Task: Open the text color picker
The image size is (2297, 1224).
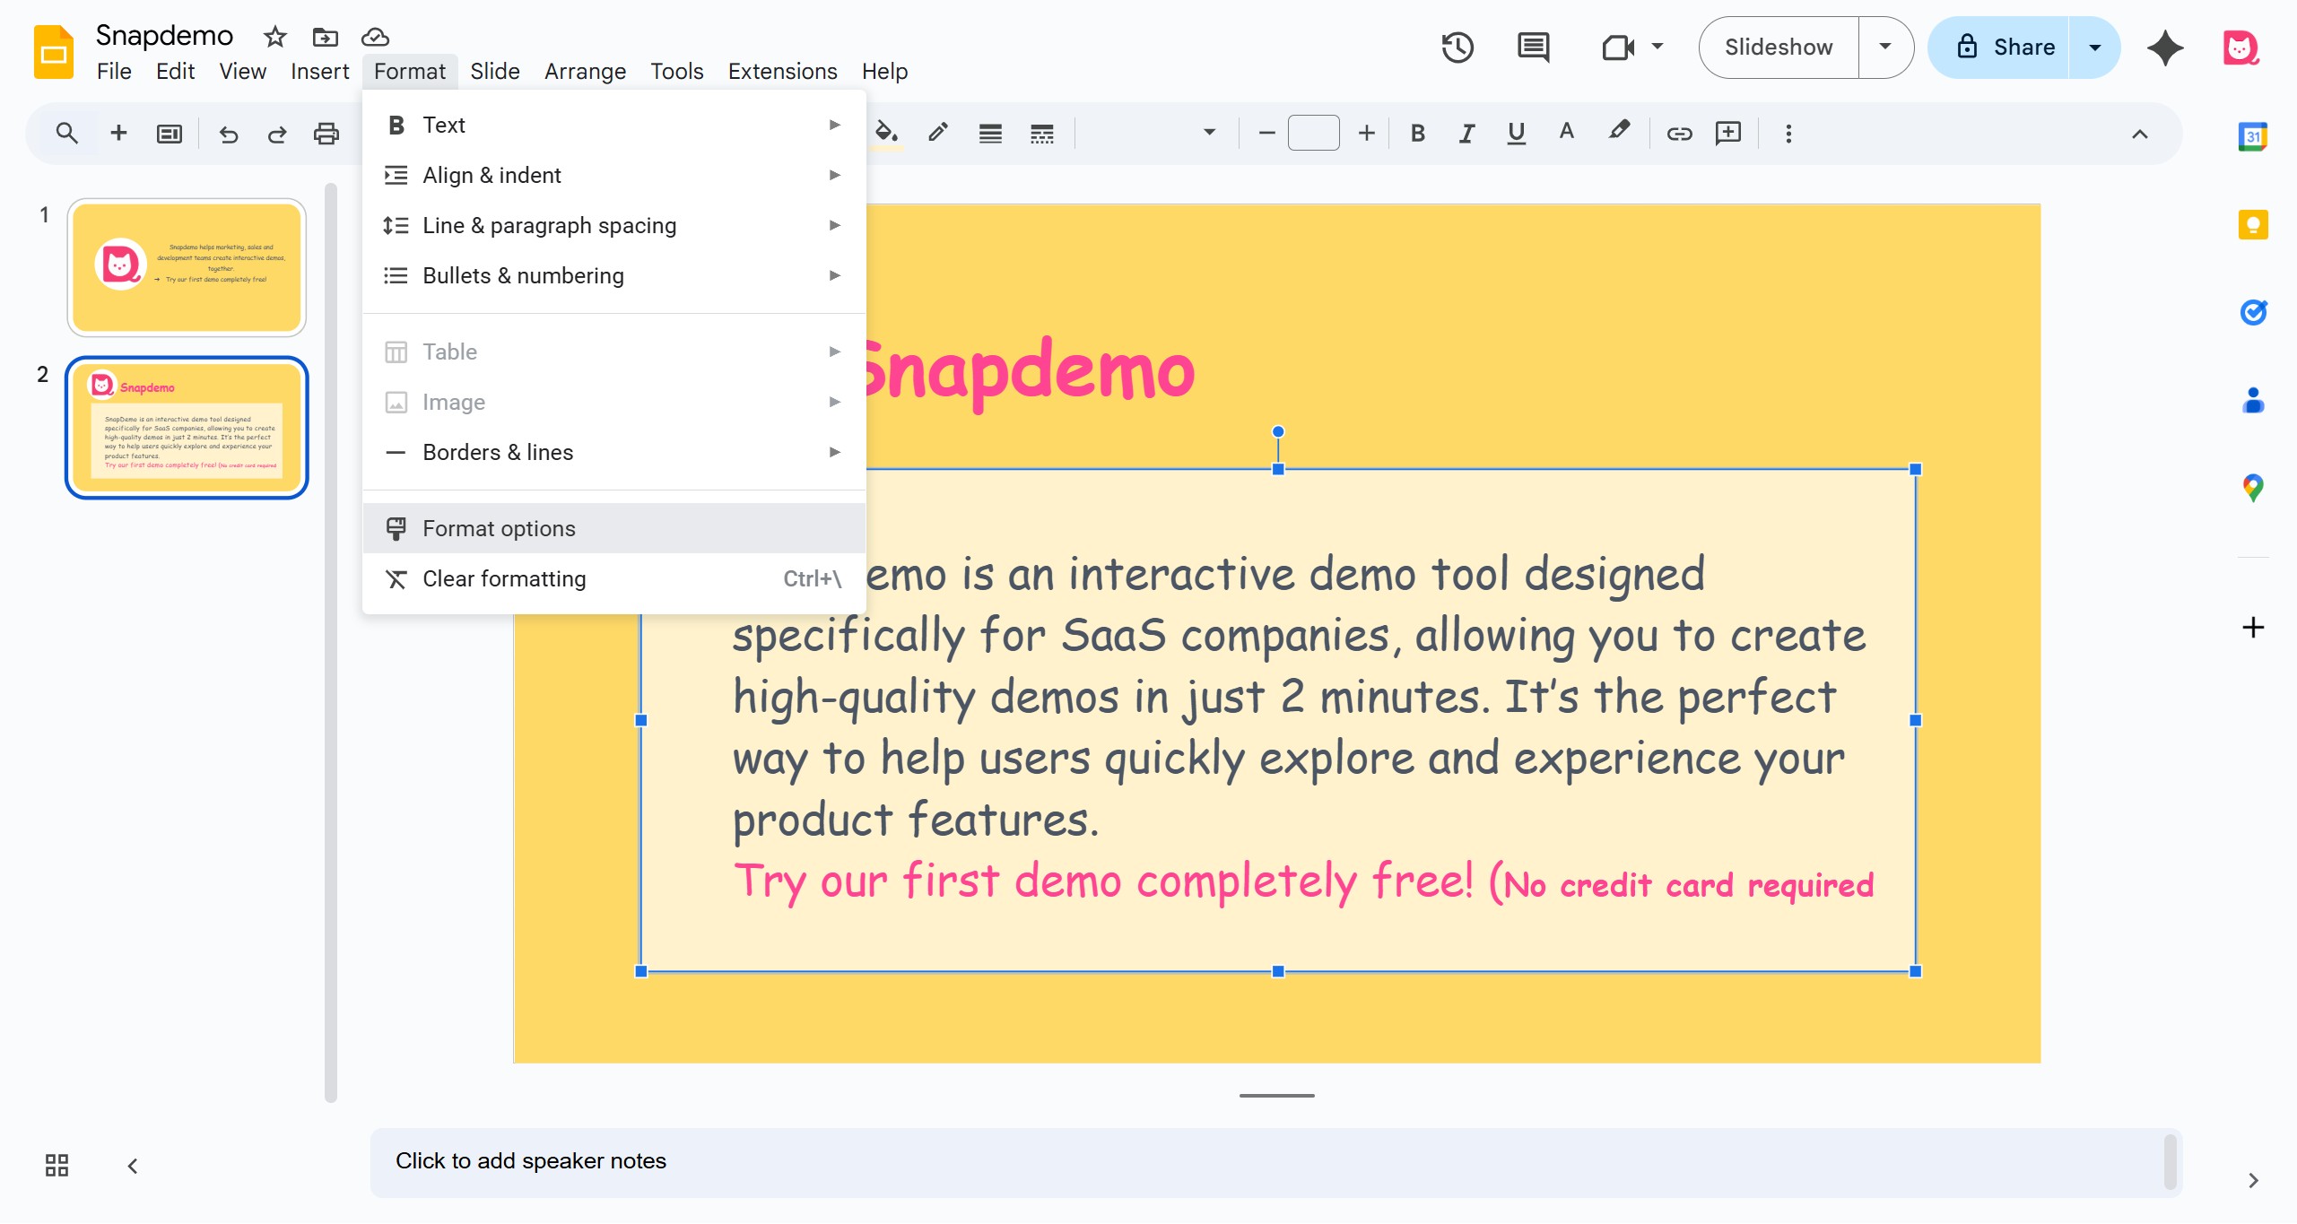Action: (1567, 132)
